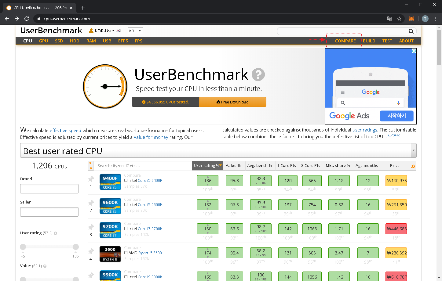Check the AMD Ryzen 5 3600 compare box

tap(126, 253)
